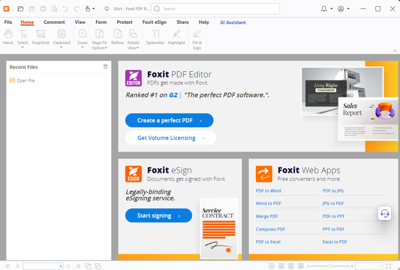This screenshot has width=400, height=270.
Task: Open the Compress PDF link
Action: coord(270,229)
